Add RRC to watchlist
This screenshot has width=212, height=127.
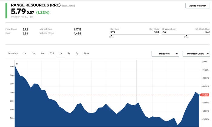click(197, 6)
